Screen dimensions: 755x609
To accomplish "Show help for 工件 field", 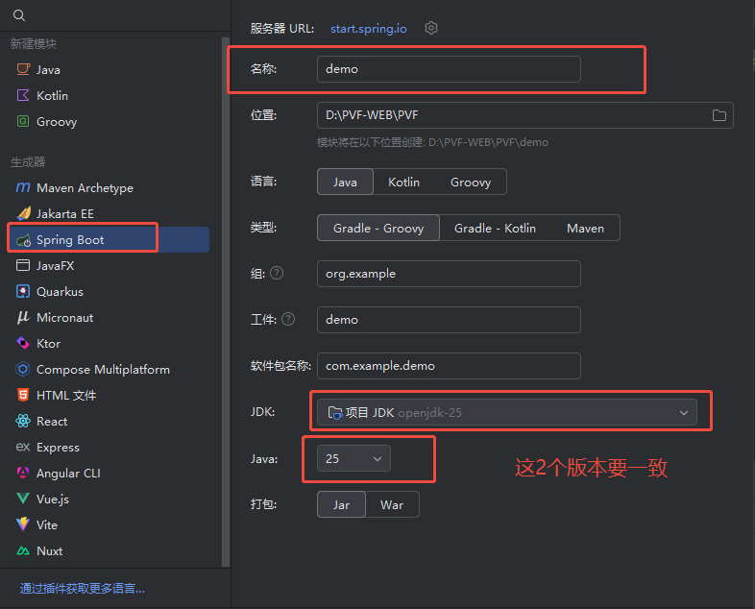I will click(x=288, y=319).
